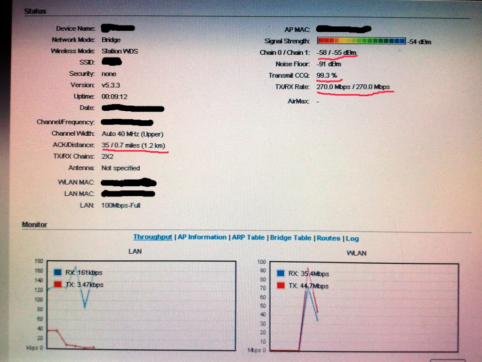The width and height of the screenshot is (482, 362).
Task: Click the WLAN graph 'RX: 35.4Mbps' legend
Action: [x=308, y=274]
